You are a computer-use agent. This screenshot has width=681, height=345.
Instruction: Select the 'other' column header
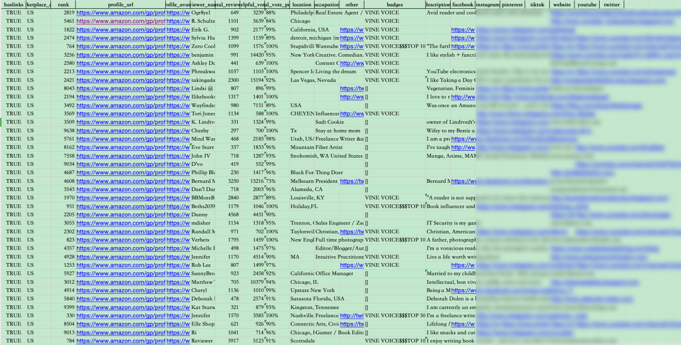[x=351, y=4]
